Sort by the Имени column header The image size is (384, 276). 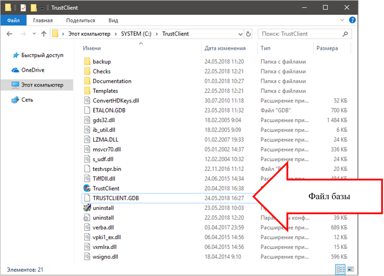92,48
